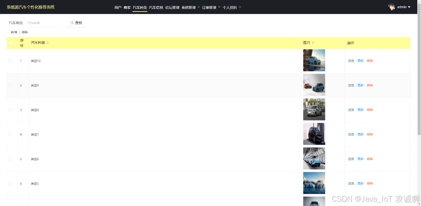This screenshot has height=206, width=421.
Task: Click 更新 for row 类型9
Action: 360,86
